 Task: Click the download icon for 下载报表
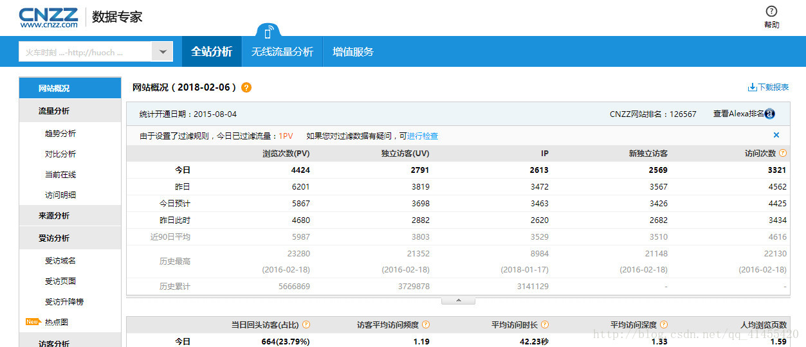point(752,87)
